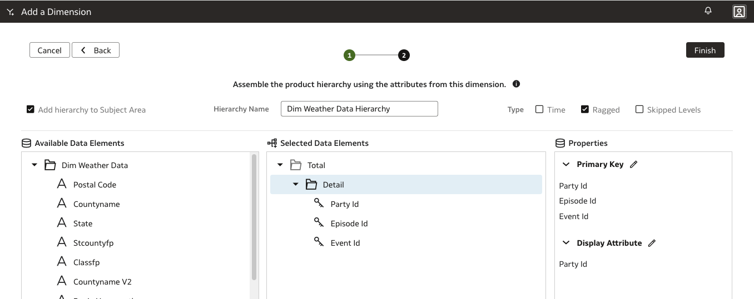The image size is (754, 299).
Task: Uncheck Add hierarchy to Subject Area
Action: click(31, 109)
